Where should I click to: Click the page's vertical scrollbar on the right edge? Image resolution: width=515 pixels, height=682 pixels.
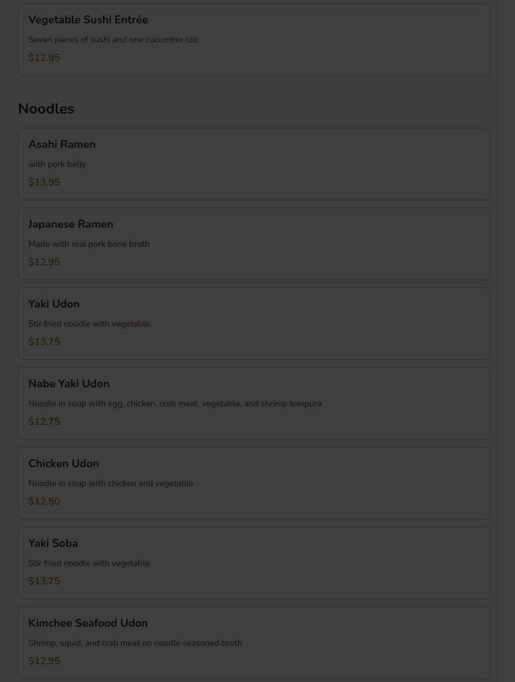tap(506, 341)
